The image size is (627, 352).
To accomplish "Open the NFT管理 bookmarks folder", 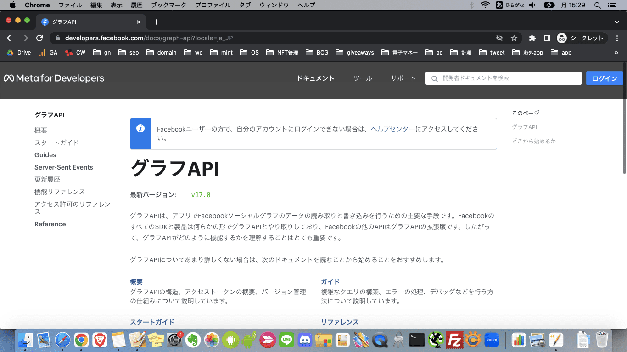I will pos(282,53).
